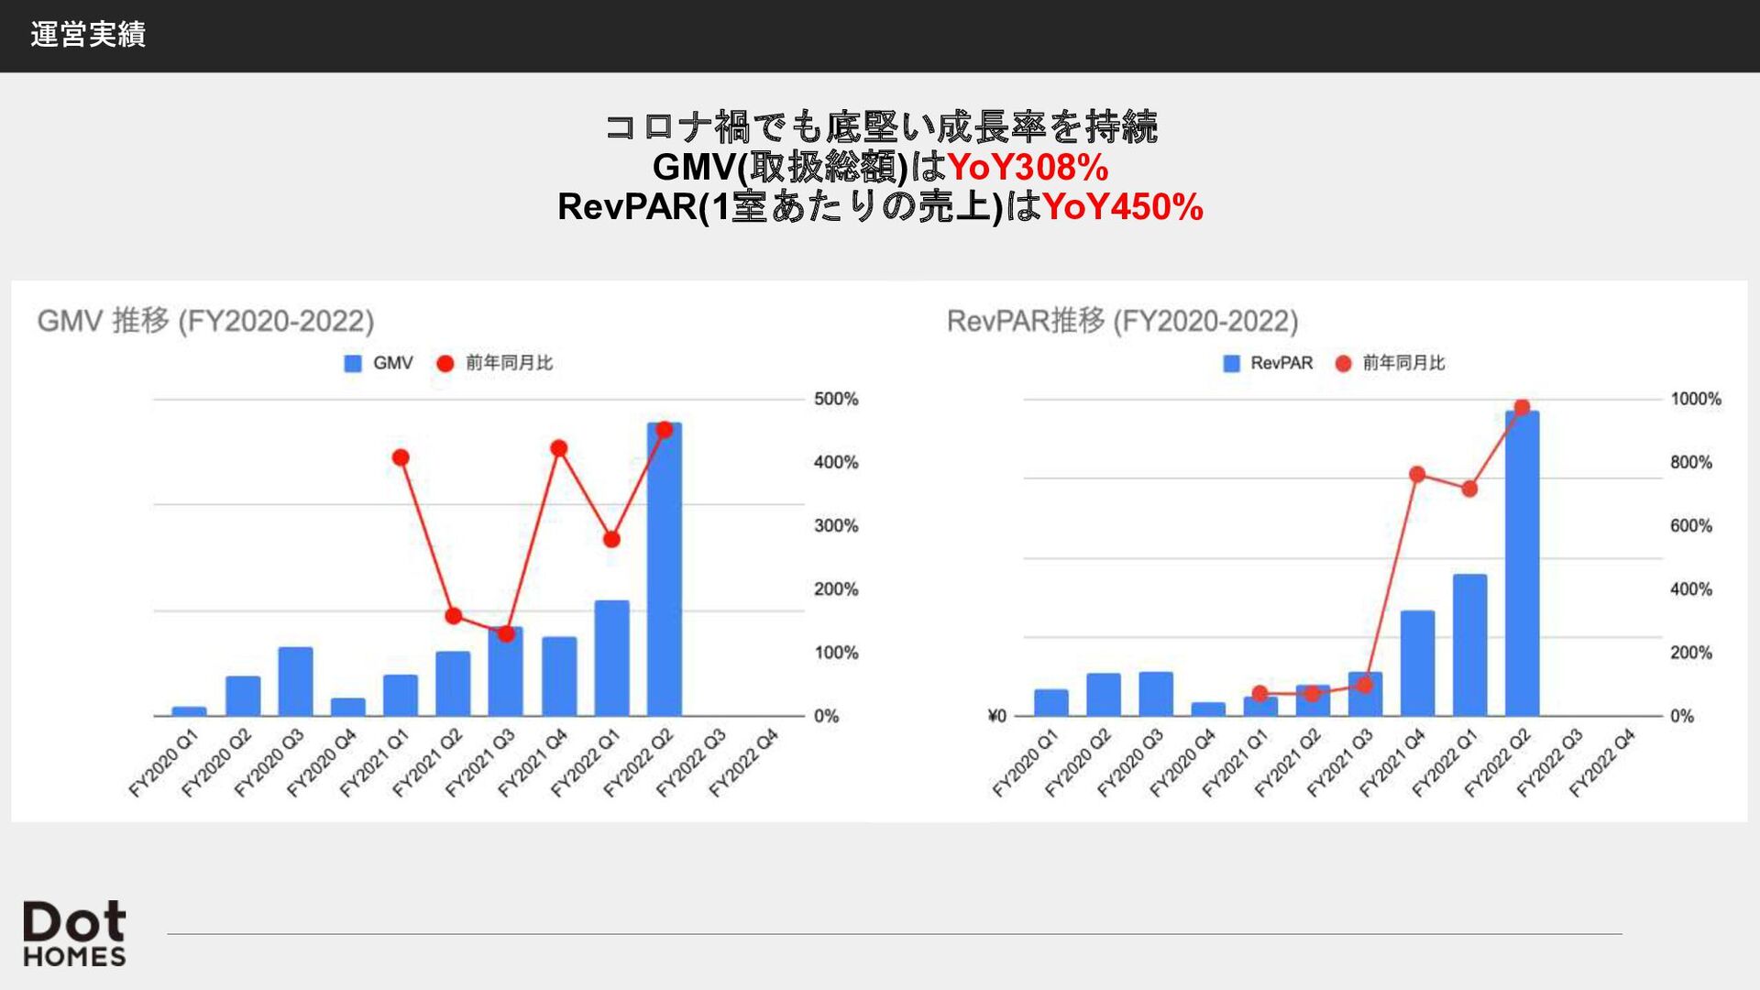The height and width of the screenshot is (990, 1760).
Task: Click the chart title RevPAR推移 (FY2020-2022)
Action: point(1123,321)
